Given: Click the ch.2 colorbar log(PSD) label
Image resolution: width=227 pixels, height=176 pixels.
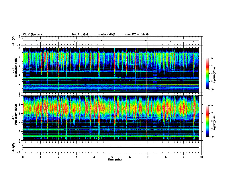Looking at the screenshot, I should click(215, 122).
